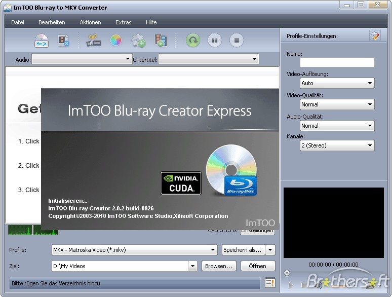Mute the preview volume speaker icon
The width and height of the screenshot is (392, 297).
(319, 285)
